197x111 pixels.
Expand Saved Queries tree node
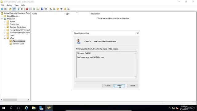tap(2, 16)
